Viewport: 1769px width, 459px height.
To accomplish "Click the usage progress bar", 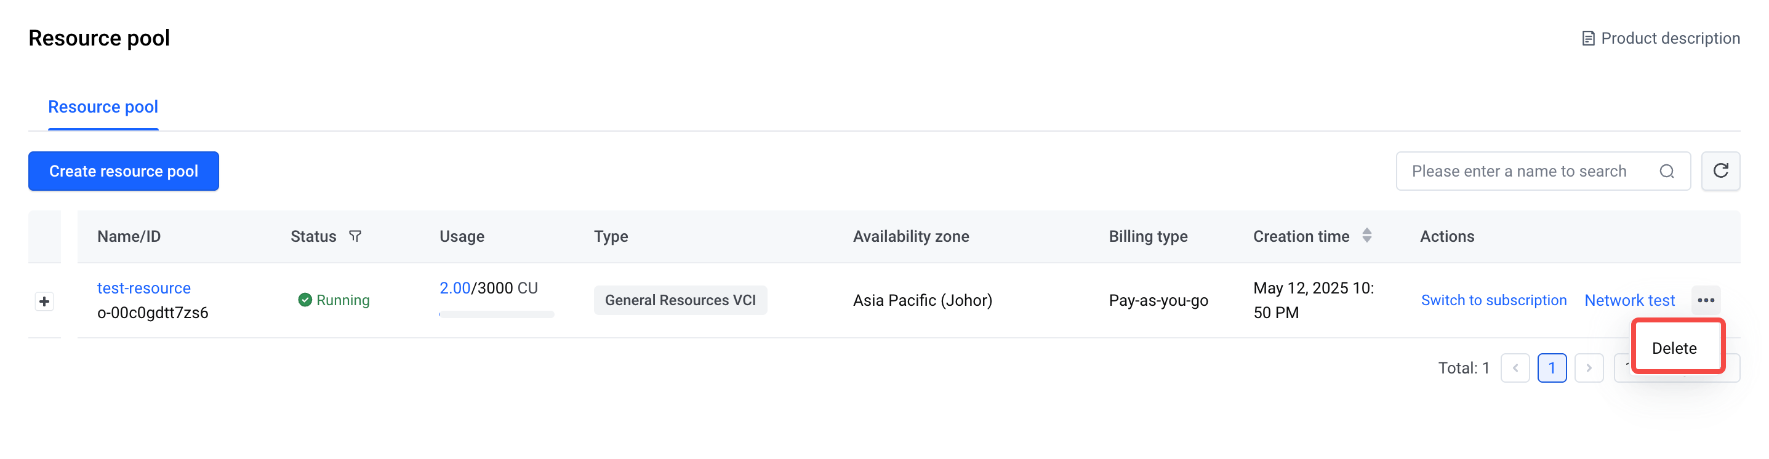I will pos(496,314).
